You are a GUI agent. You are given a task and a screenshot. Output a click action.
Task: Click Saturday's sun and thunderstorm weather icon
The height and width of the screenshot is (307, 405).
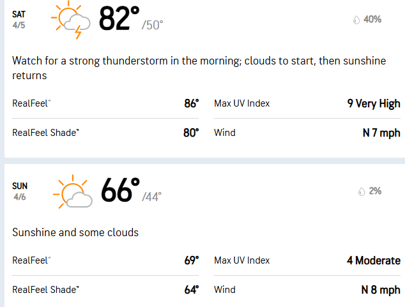pyautogui.click(x=72, y=20)
